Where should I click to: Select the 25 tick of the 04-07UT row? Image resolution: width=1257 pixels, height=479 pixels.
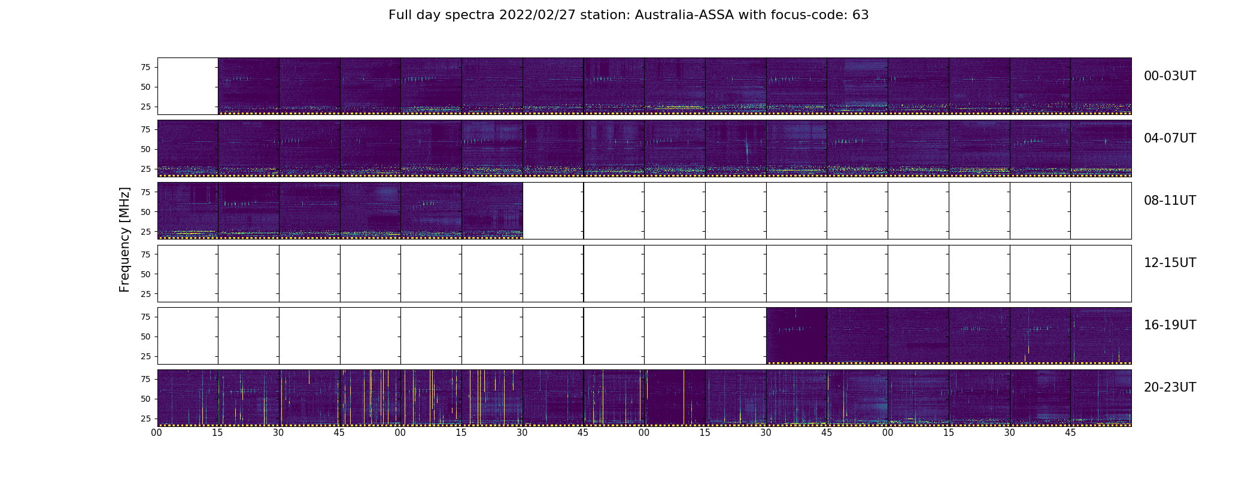[145, 169]
